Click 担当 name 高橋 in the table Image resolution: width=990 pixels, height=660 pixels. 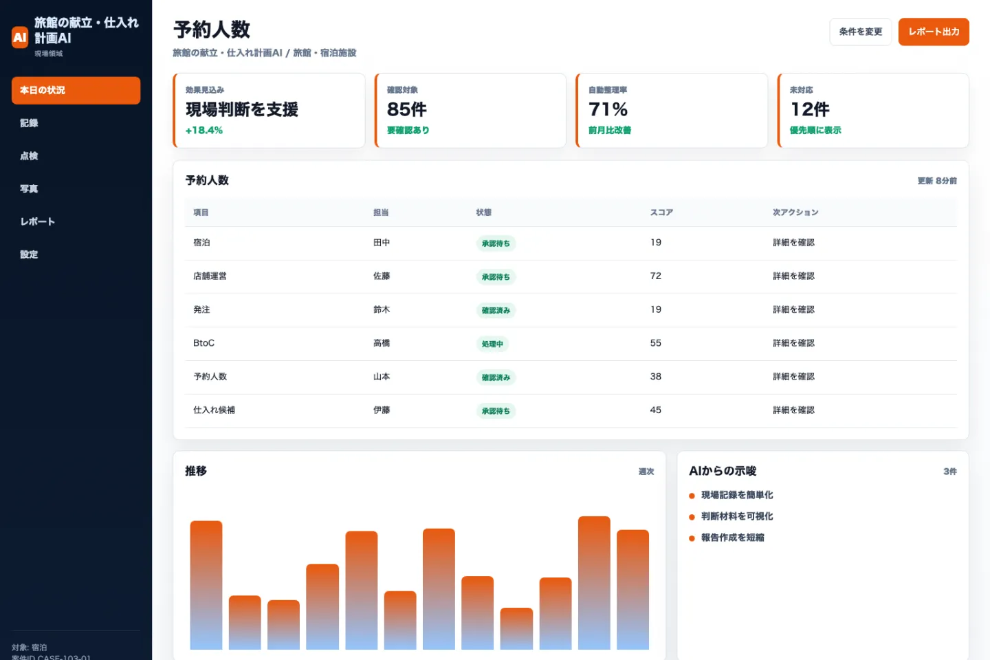[x=382, y=343]
